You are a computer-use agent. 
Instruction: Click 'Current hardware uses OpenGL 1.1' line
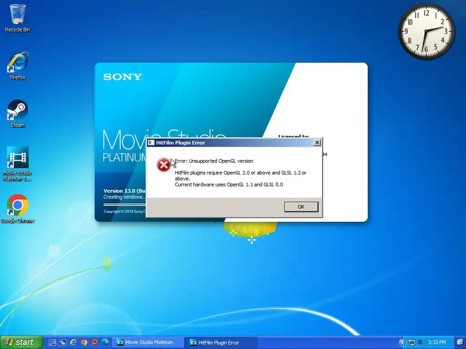(x=229, y=184)
